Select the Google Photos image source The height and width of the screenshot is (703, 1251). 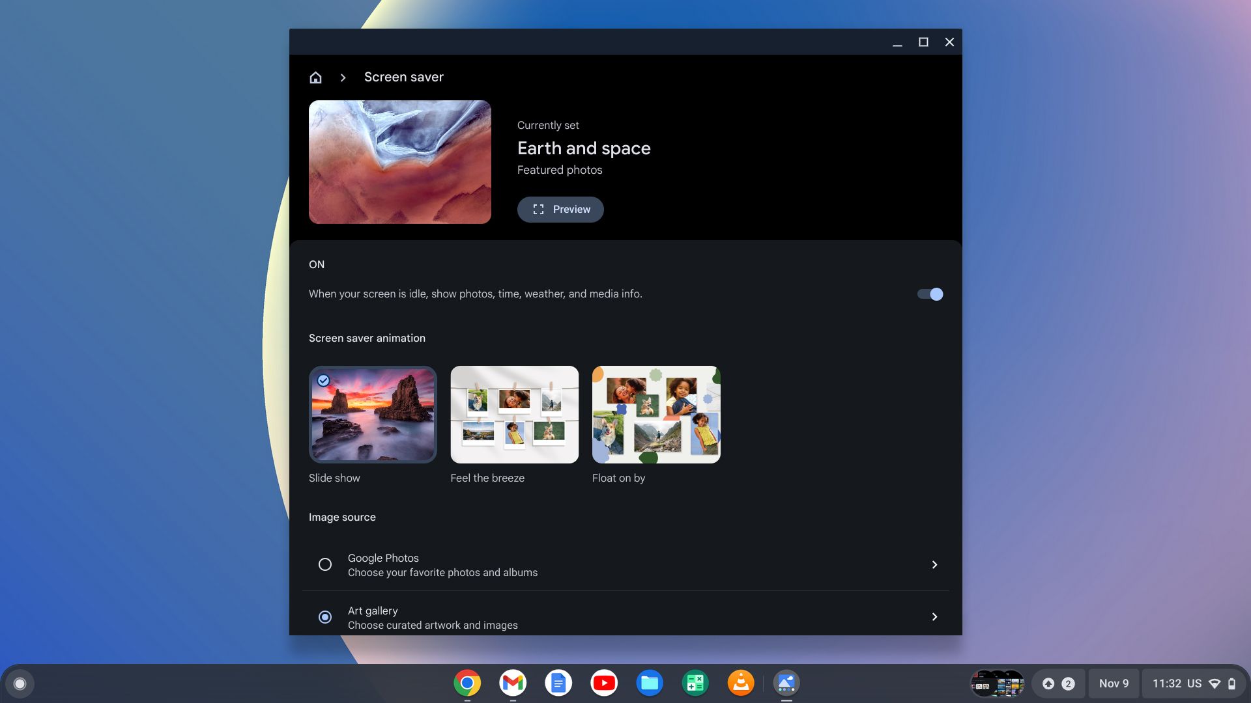[325, 564]
